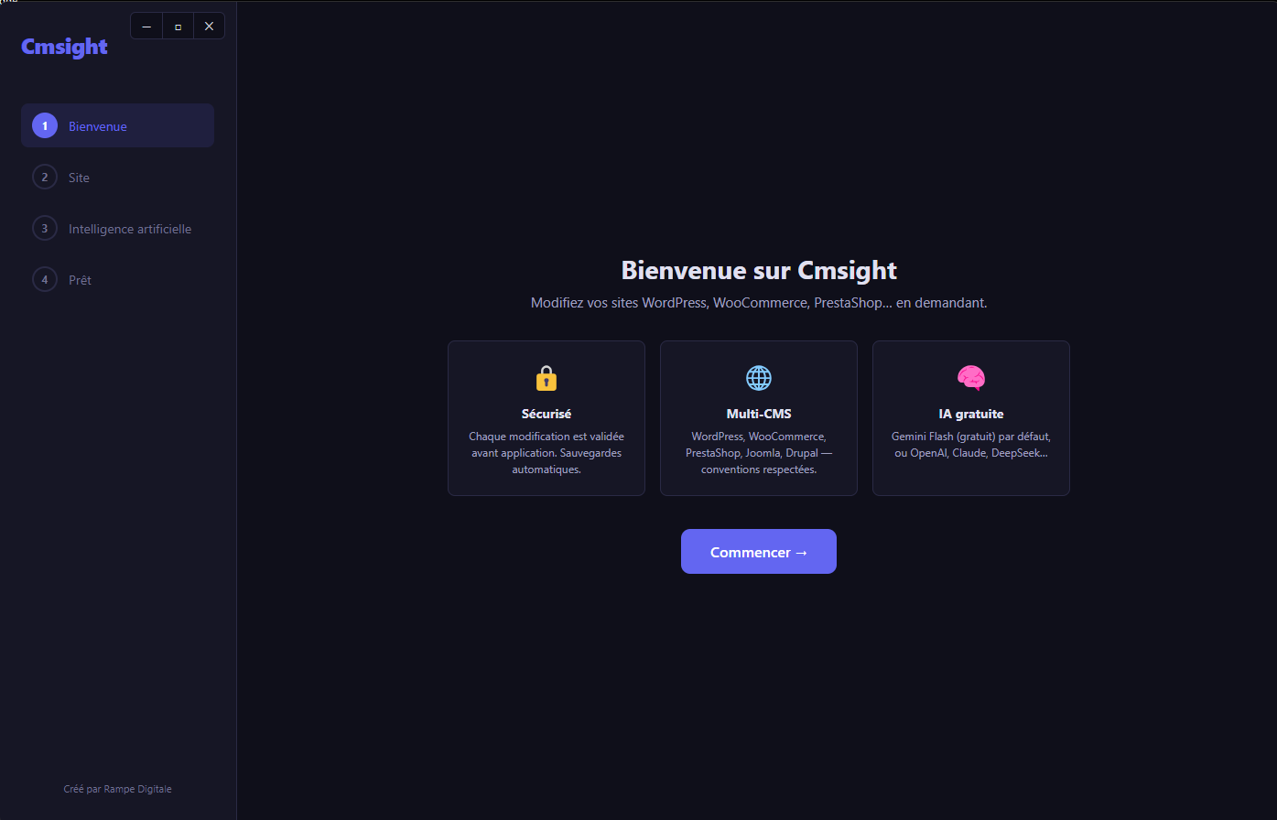The image size is (1277, 820).
Task: Click the Sécurisé card title
Action: click(547, 414)
